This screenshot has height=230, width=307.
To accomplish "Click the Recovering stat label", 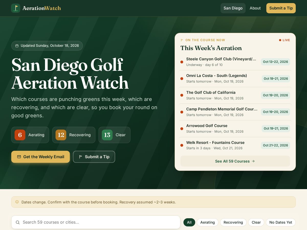I will 80,135.
